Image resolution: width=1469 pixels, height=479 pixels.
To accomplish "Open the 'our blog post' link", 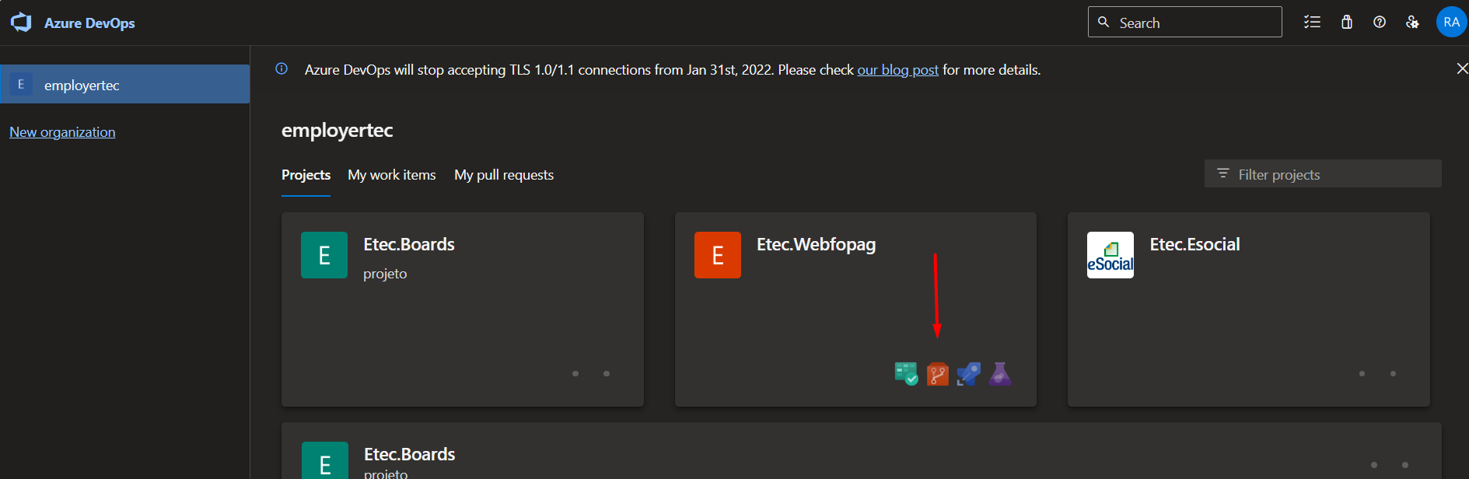I will click(897, 70).
